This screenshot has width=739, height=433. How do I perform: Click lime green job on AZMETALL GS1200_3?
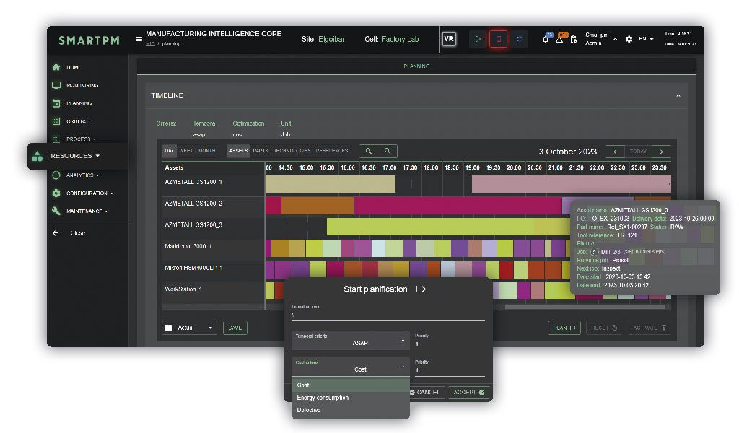click(447, 227)
